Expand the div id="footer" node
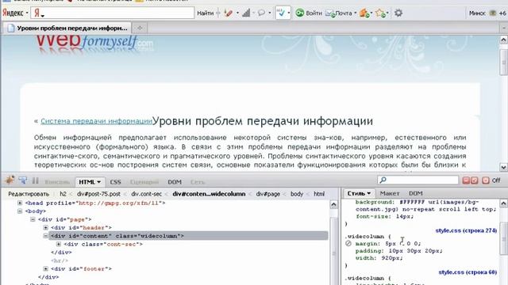Viewport: 508px width, 285px height. [46, 269]
